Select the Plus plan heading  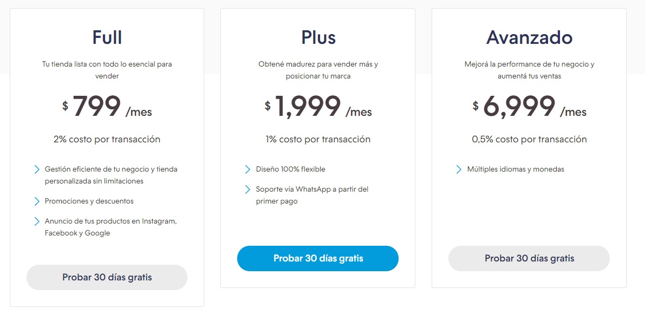point(318,37)
